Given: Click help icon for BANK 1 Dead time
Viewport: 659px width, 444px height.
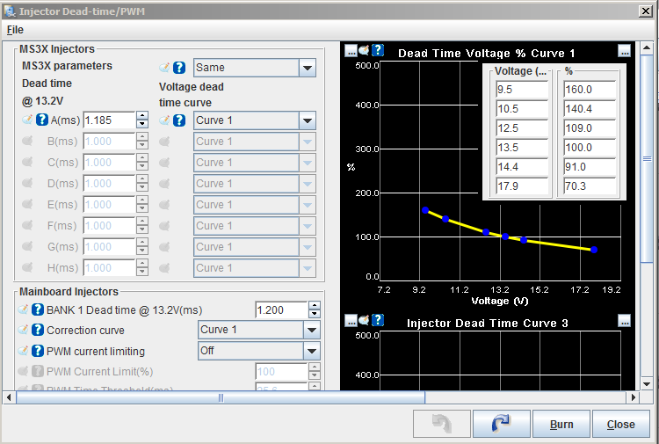Looking at the screenshot, I should pos(38,309).
